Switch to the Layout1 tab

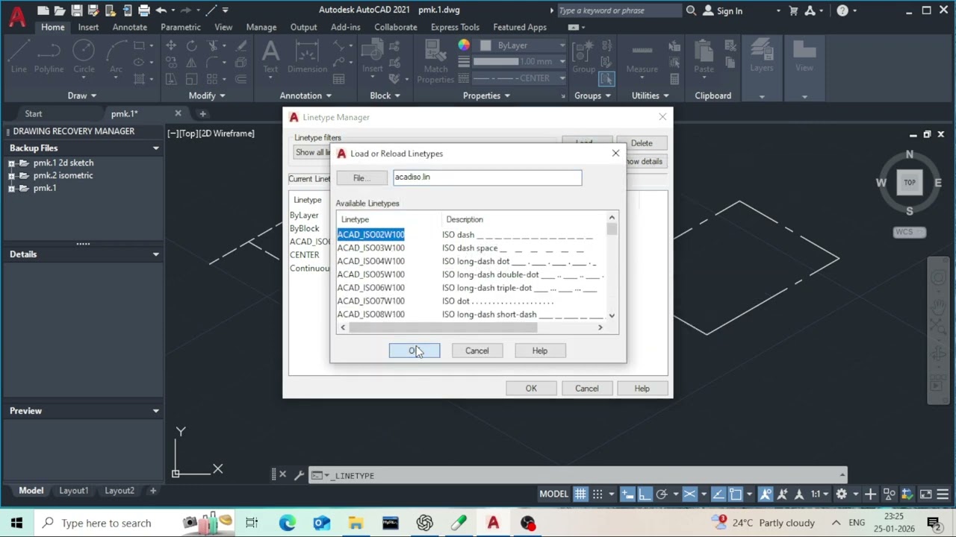tap(73, 490)
